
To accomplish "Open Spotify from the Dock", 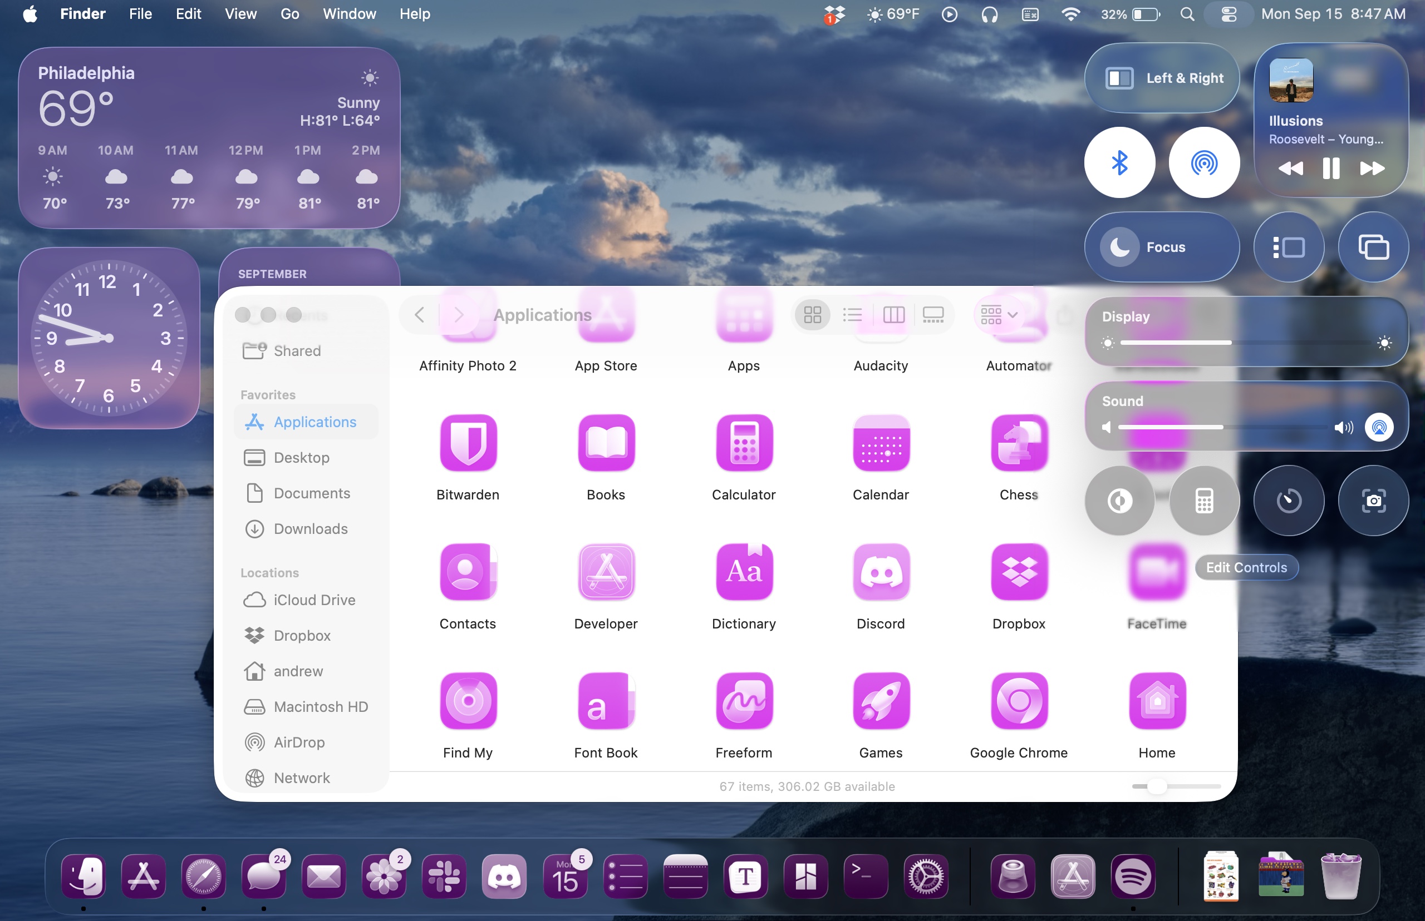I will tap(1132, 877).
